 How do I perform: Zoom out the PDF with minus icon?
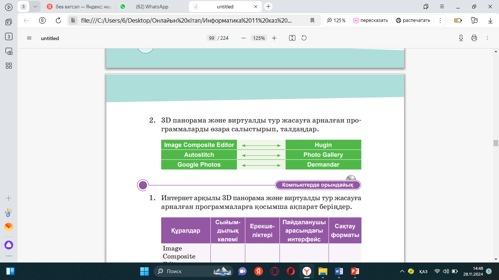click(244, 38)
